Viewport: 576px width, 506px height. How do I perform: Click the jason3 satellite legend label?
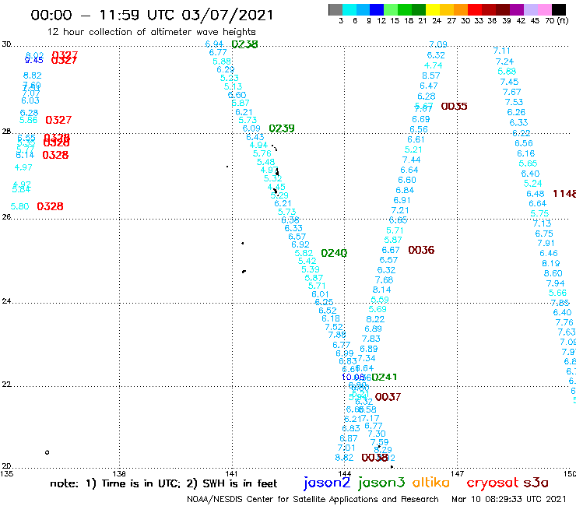381,483
